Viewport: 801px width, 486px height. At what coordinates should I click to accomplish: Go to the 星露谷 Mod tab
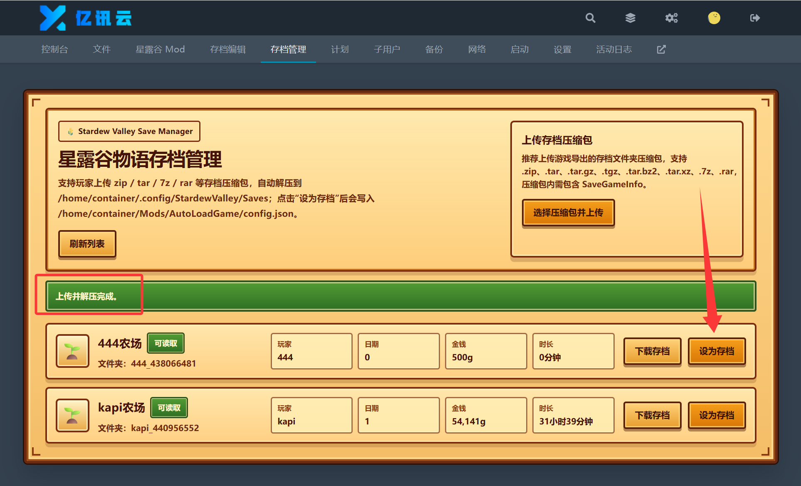pos(160,50)
